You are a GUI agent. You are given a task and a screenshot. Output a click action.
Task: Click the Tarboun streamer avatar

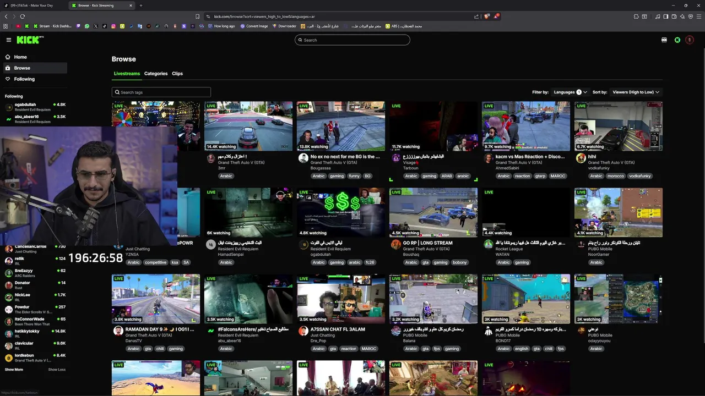click(x=395, y=158)
